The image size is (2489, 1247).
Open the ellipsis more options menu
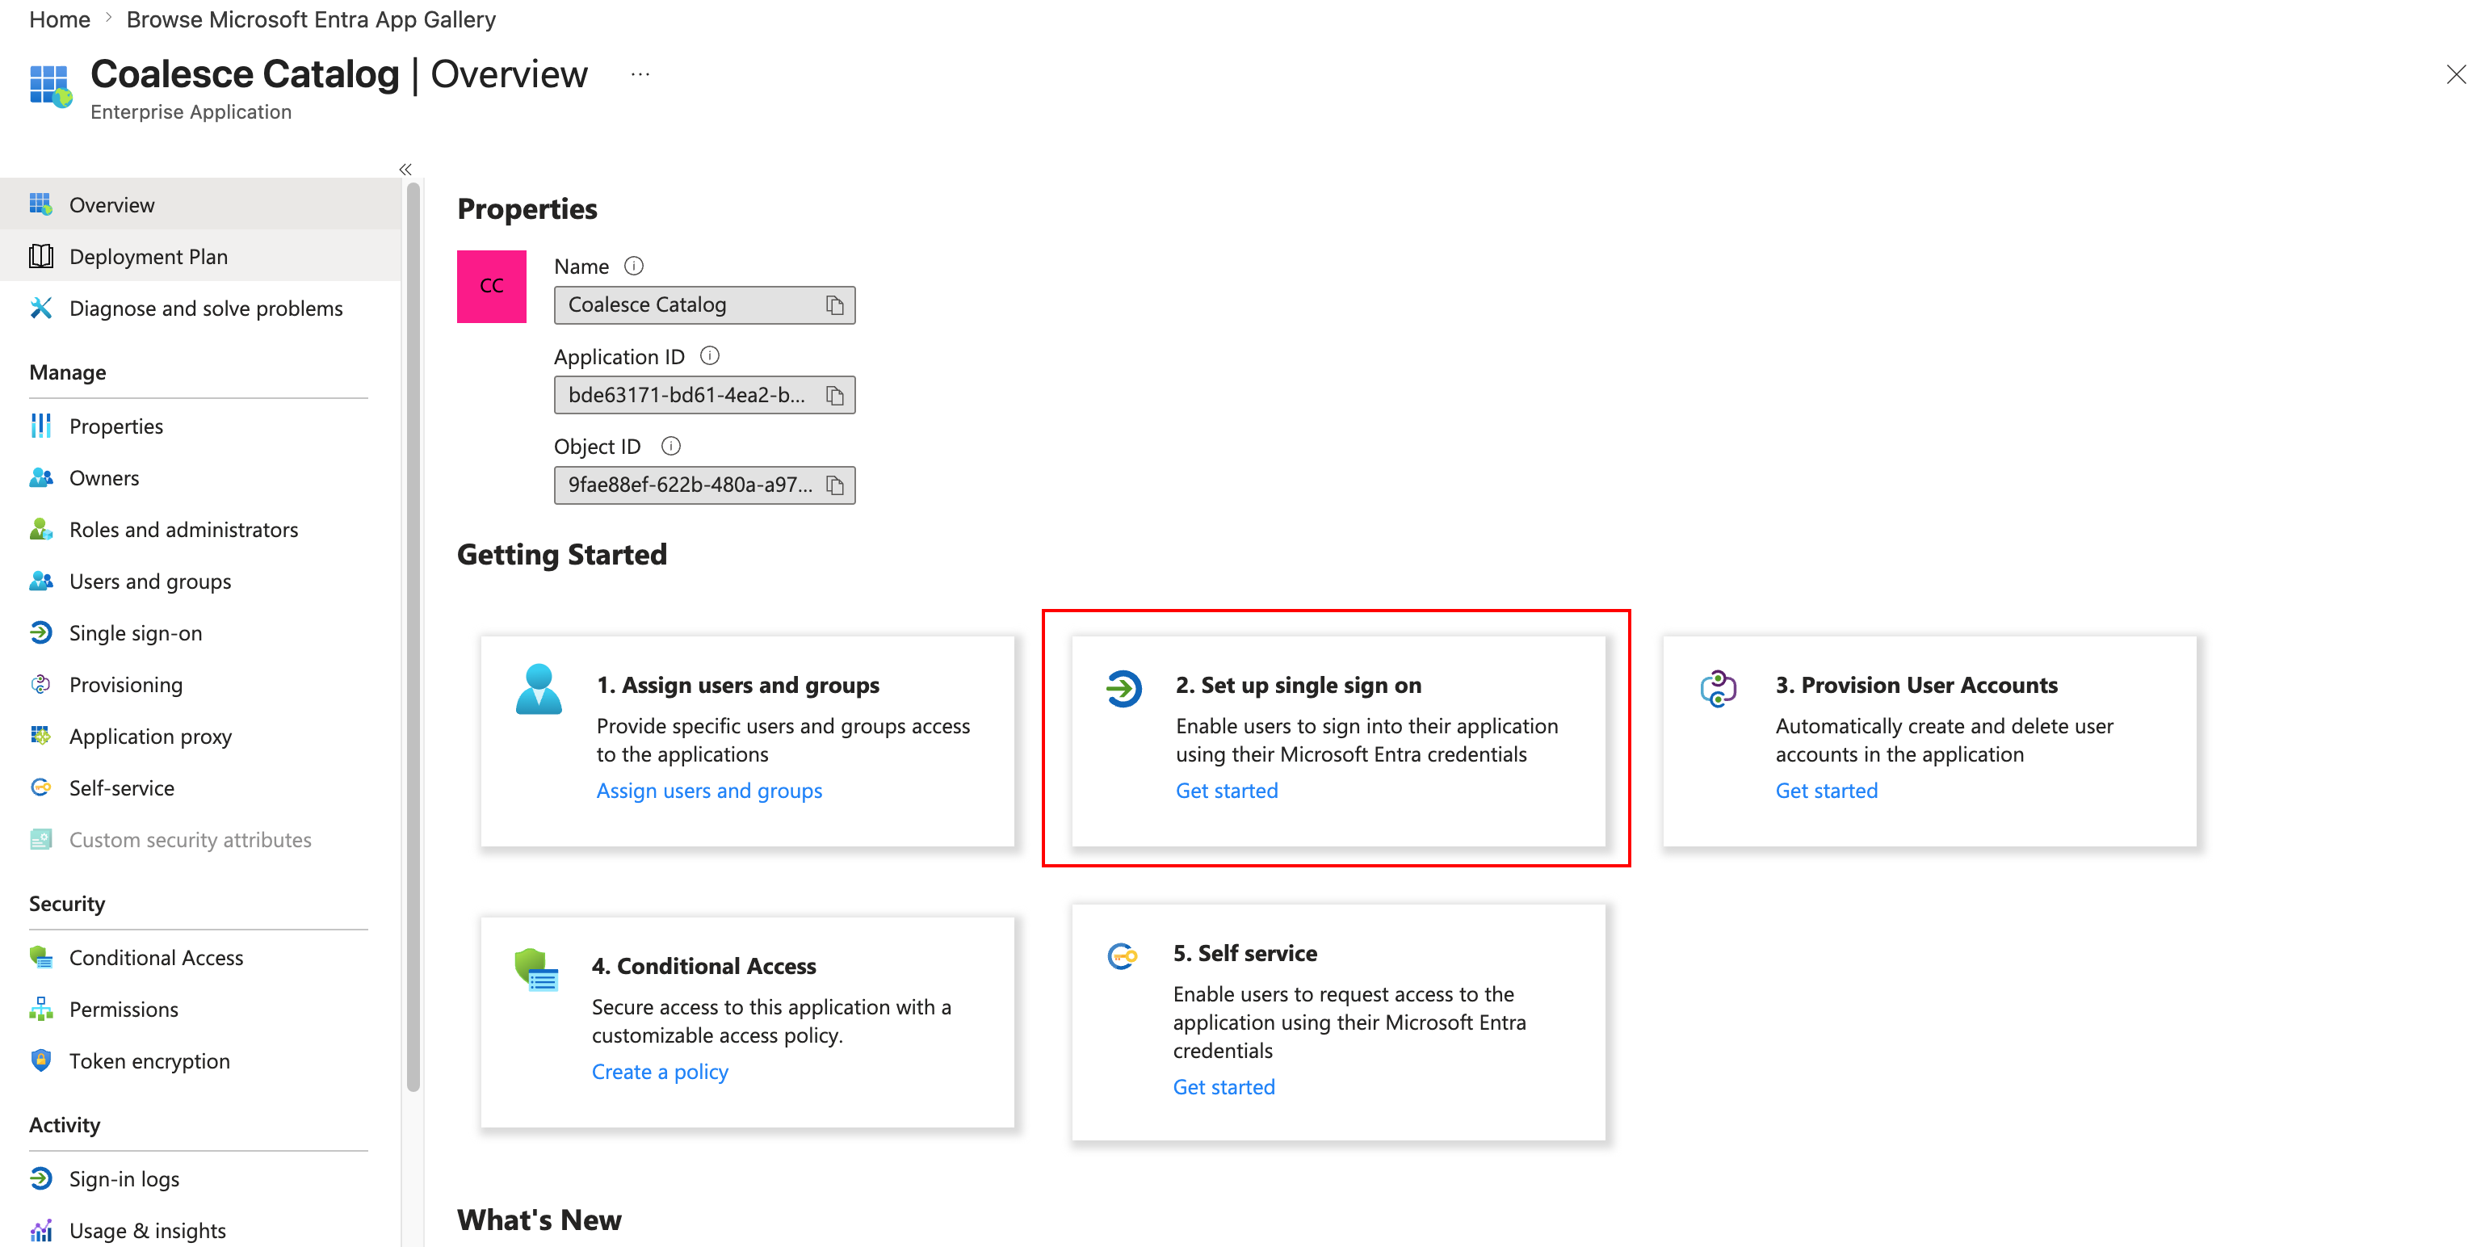[640, 74]
